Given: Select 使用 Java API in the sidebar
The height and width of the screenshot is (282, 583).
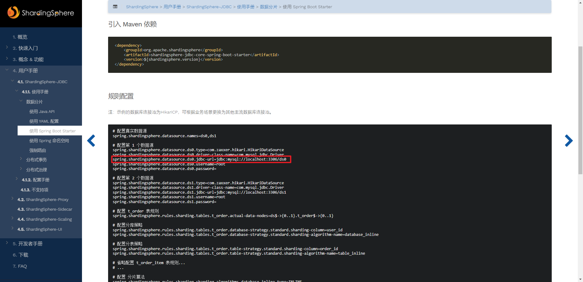Looking at the screenshot, I should [42, 111].
